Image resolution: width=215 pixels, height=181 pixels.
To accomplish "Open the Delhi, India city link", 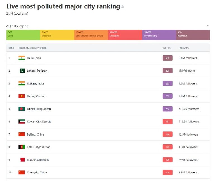I will (x=34, y=58).
